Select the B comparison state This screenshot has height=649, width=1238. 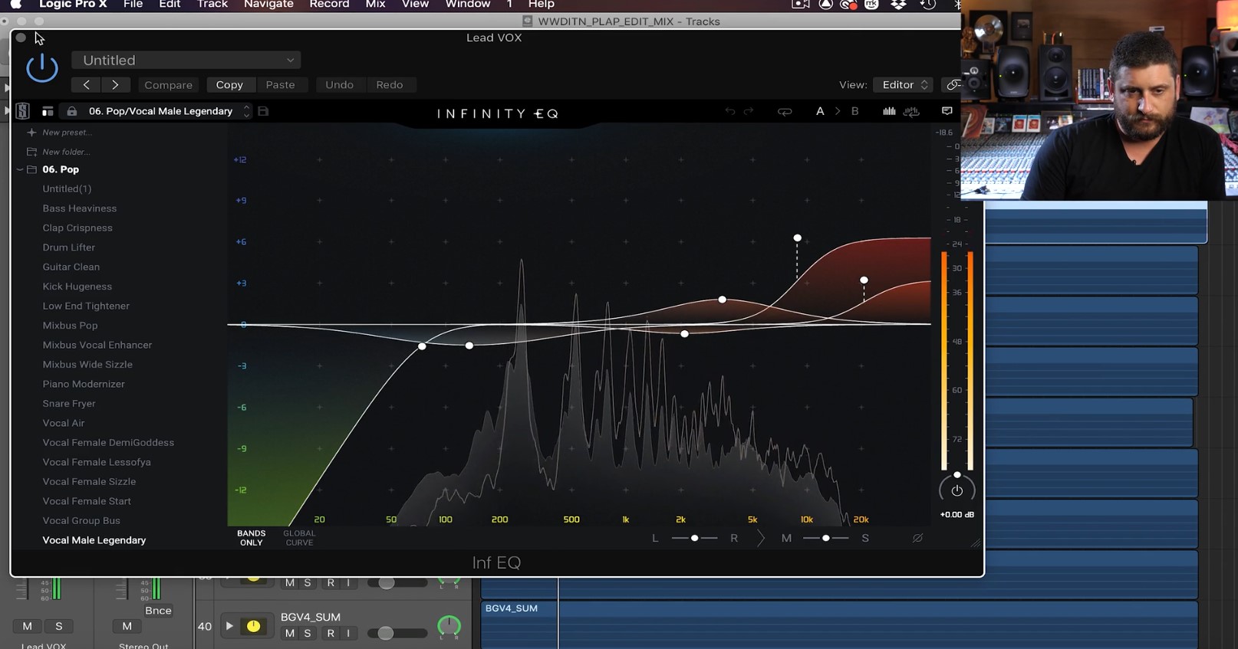pos(854,111)
